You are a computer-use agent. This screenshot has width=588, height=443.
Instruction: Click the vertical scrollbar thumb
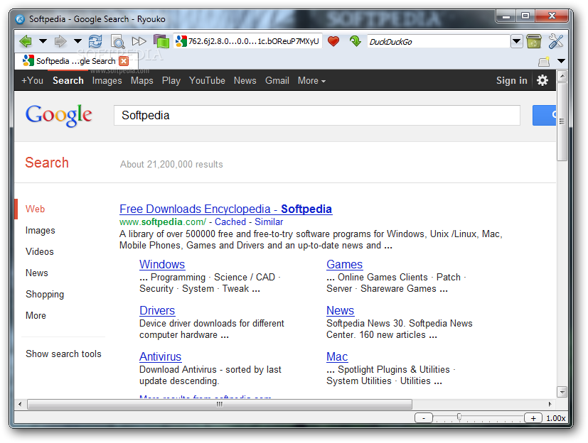[x=562, y=121]
